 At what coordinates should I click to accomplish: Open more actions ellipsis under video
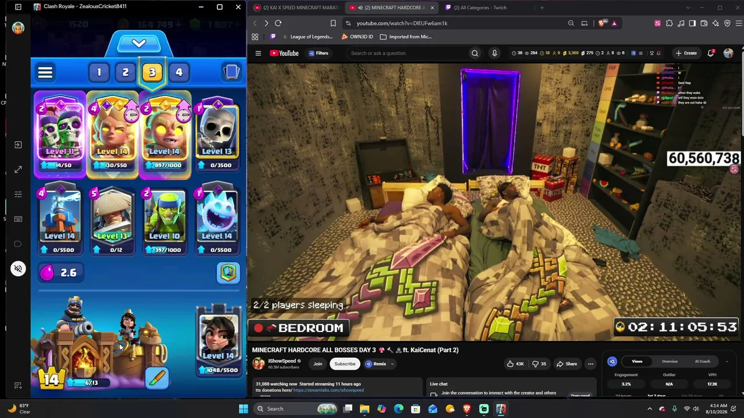point(591,364)
